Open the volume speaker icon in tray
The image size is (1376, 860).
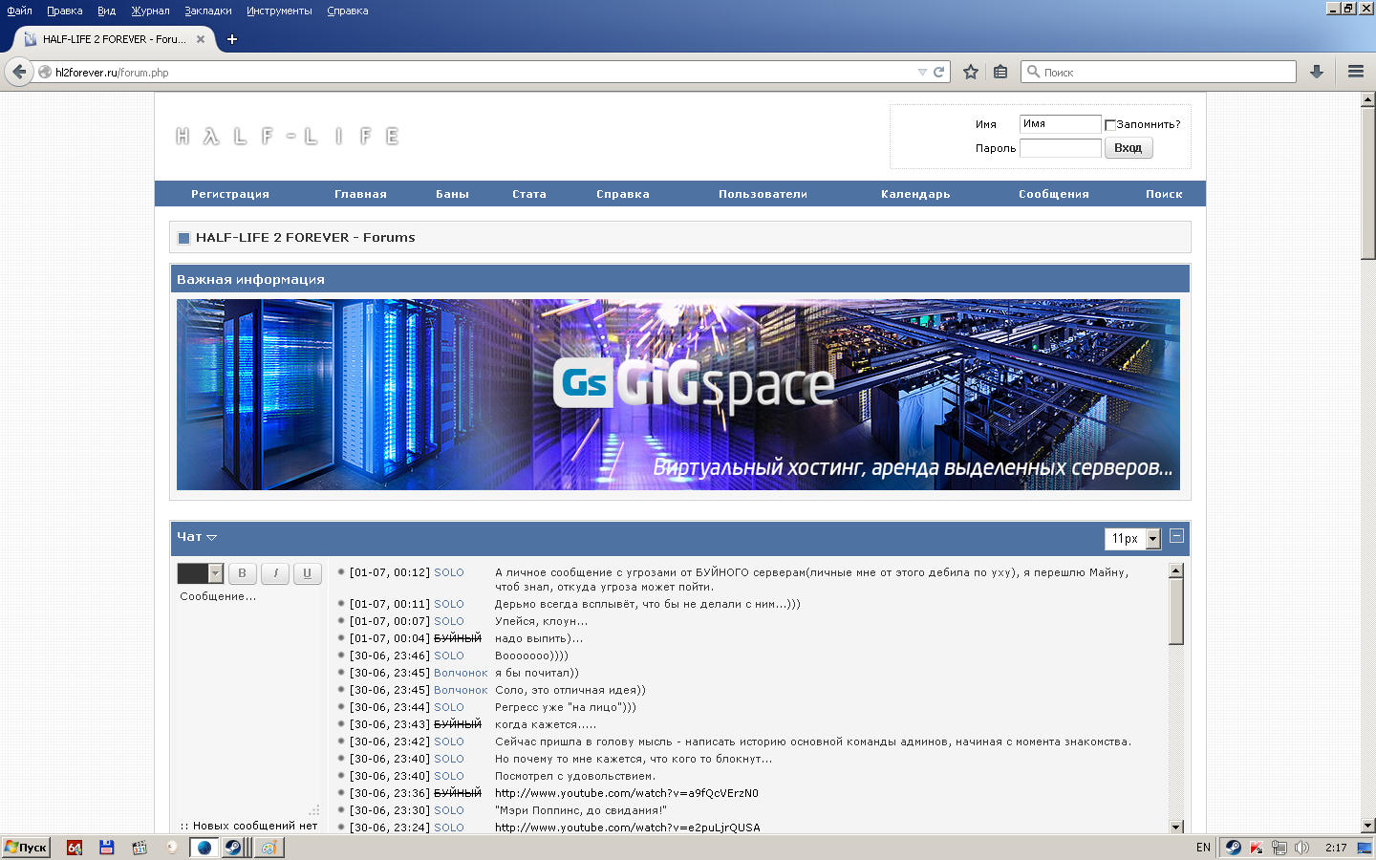click(1301, 848)
